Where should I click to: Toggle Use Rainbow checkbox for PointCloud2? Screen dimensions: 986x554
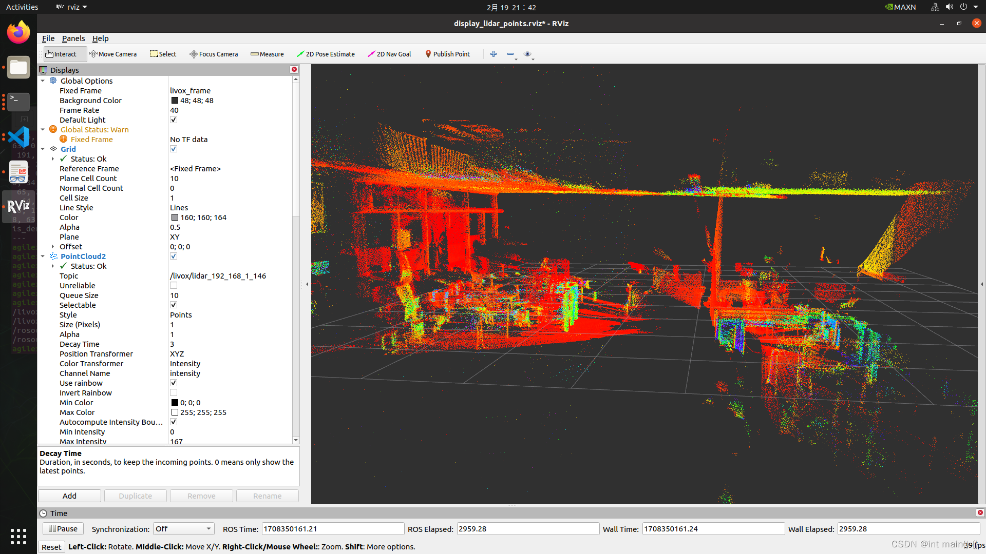pos(174,383)
